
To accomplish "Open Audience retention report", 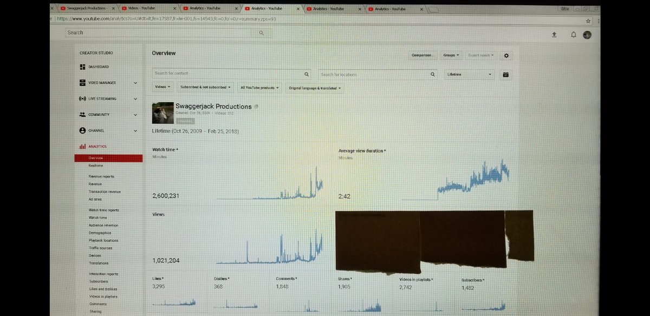I will click(103, 225).
